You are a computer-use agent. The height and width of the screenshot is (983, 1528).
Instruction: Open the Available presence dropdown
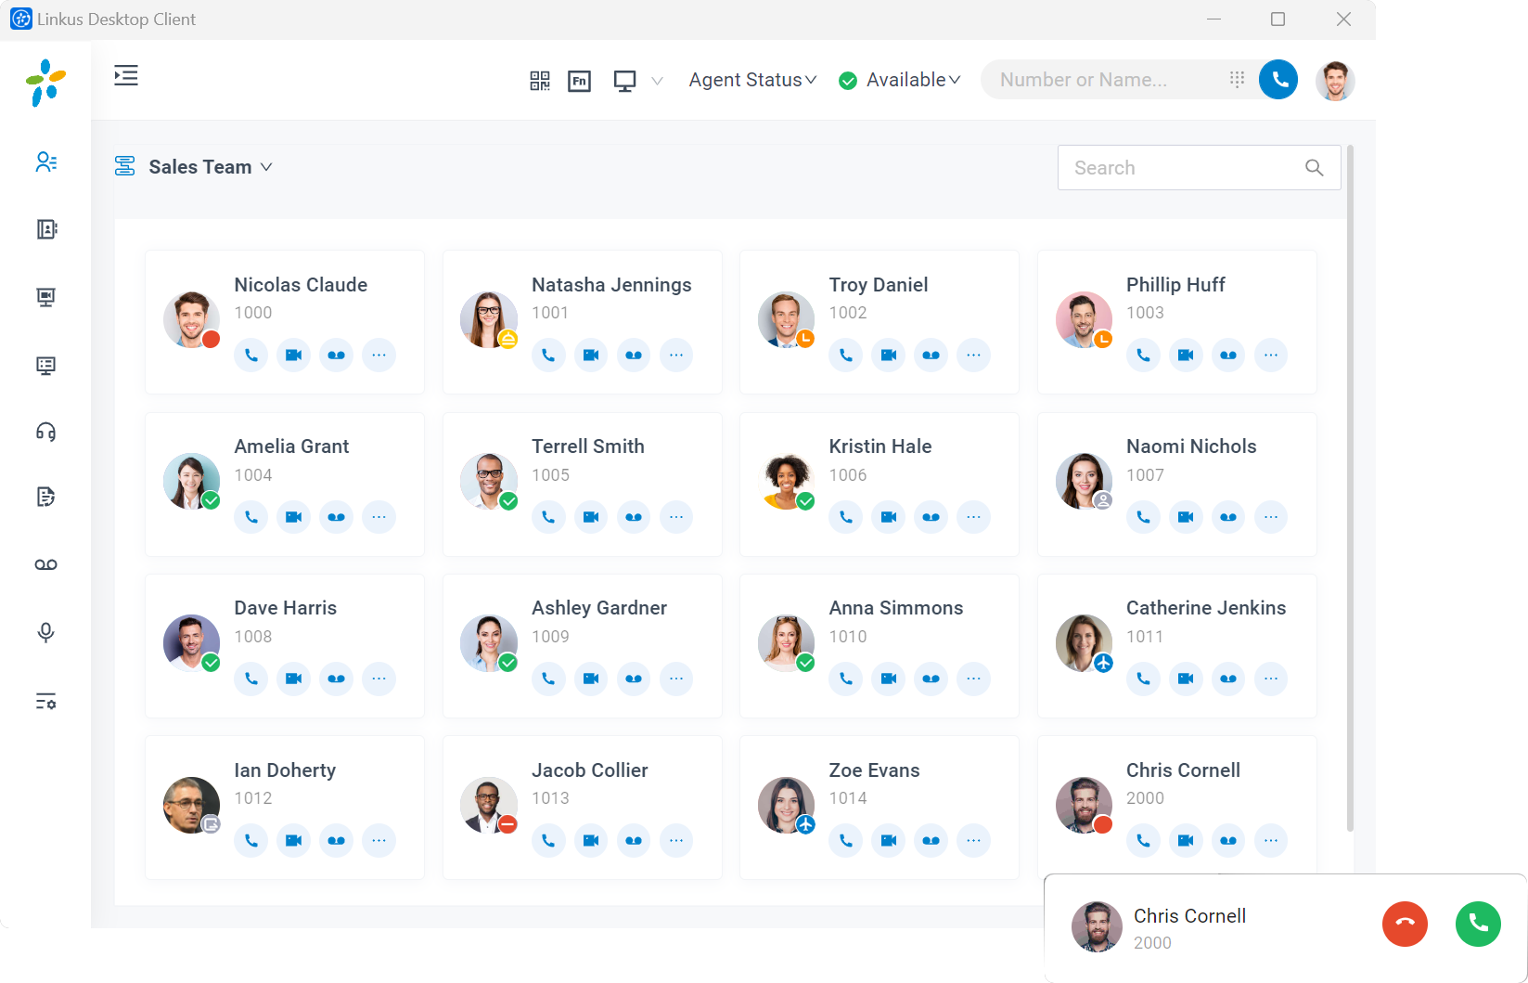(899, 80)
